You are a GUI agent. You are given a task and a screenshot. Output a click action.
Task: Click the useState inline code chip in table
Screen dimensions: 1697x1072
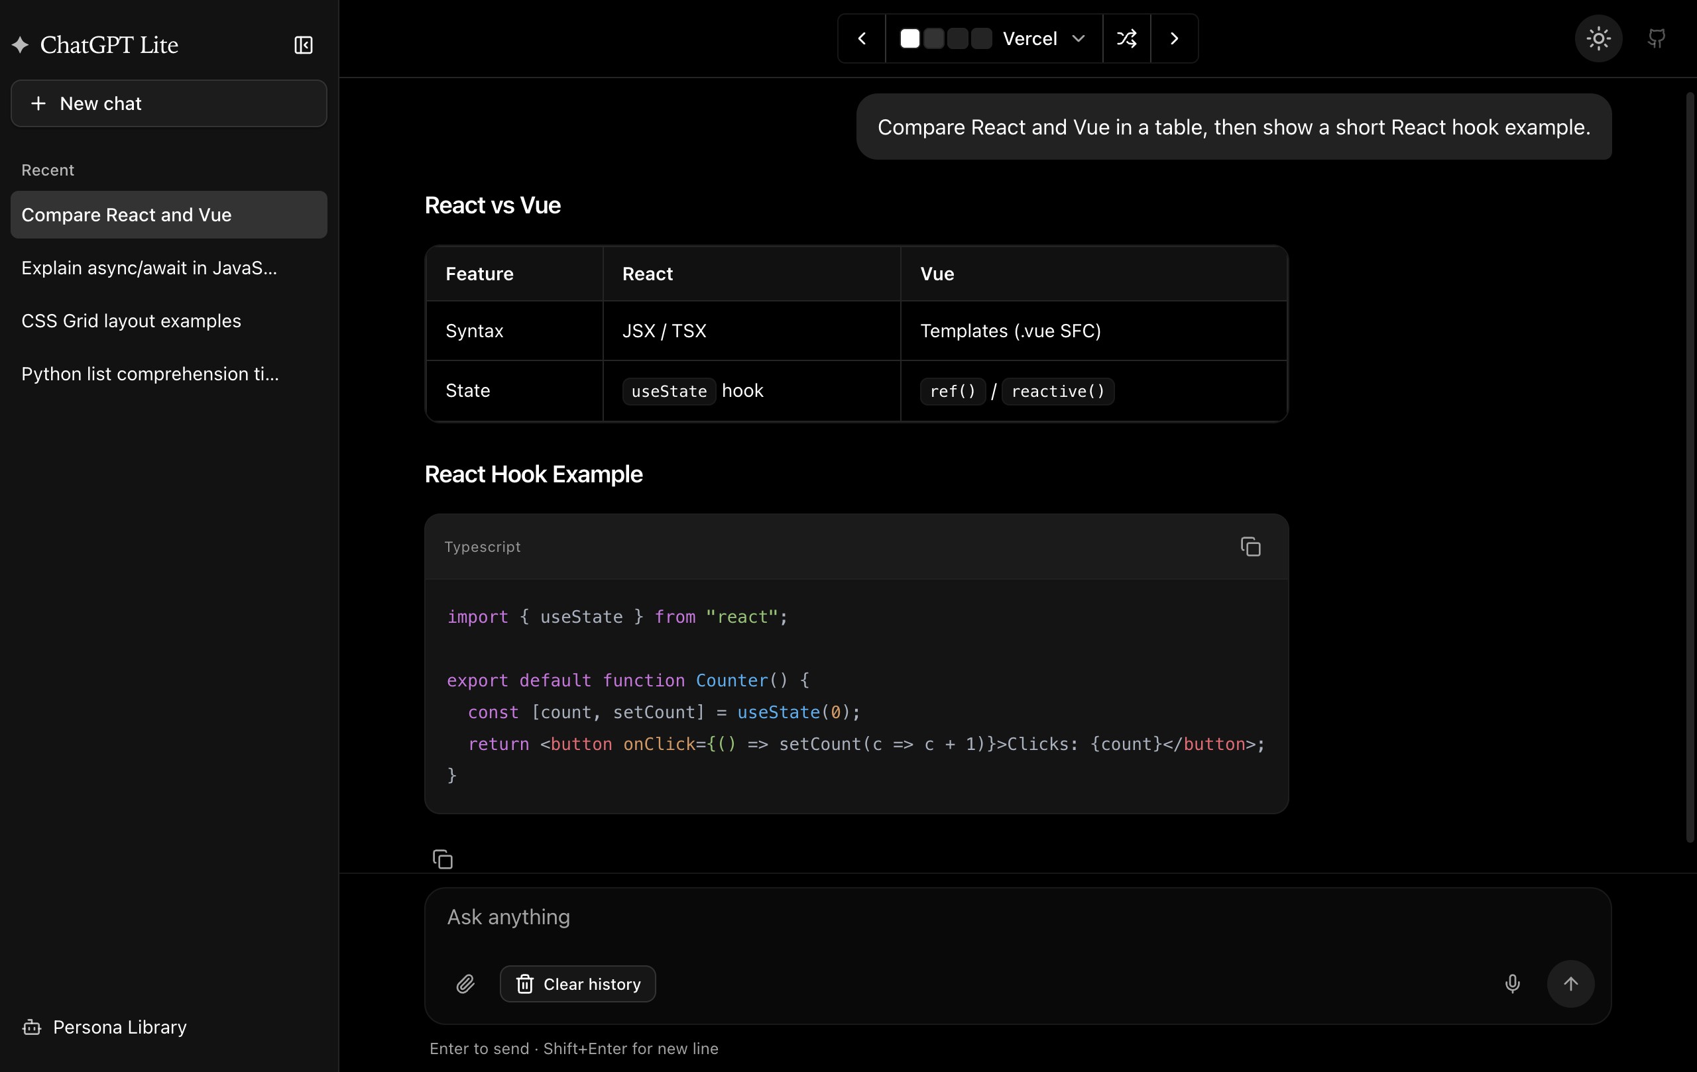(669, 391)
